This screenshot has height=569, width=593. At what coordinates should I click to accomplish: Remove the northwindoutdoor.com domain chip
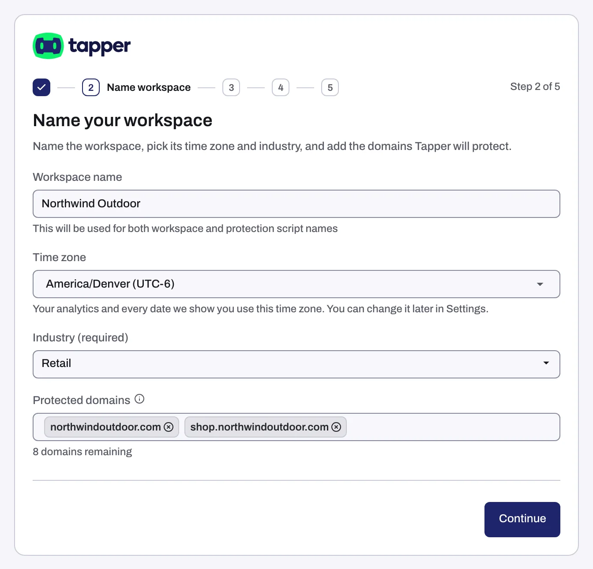point(169,427)
